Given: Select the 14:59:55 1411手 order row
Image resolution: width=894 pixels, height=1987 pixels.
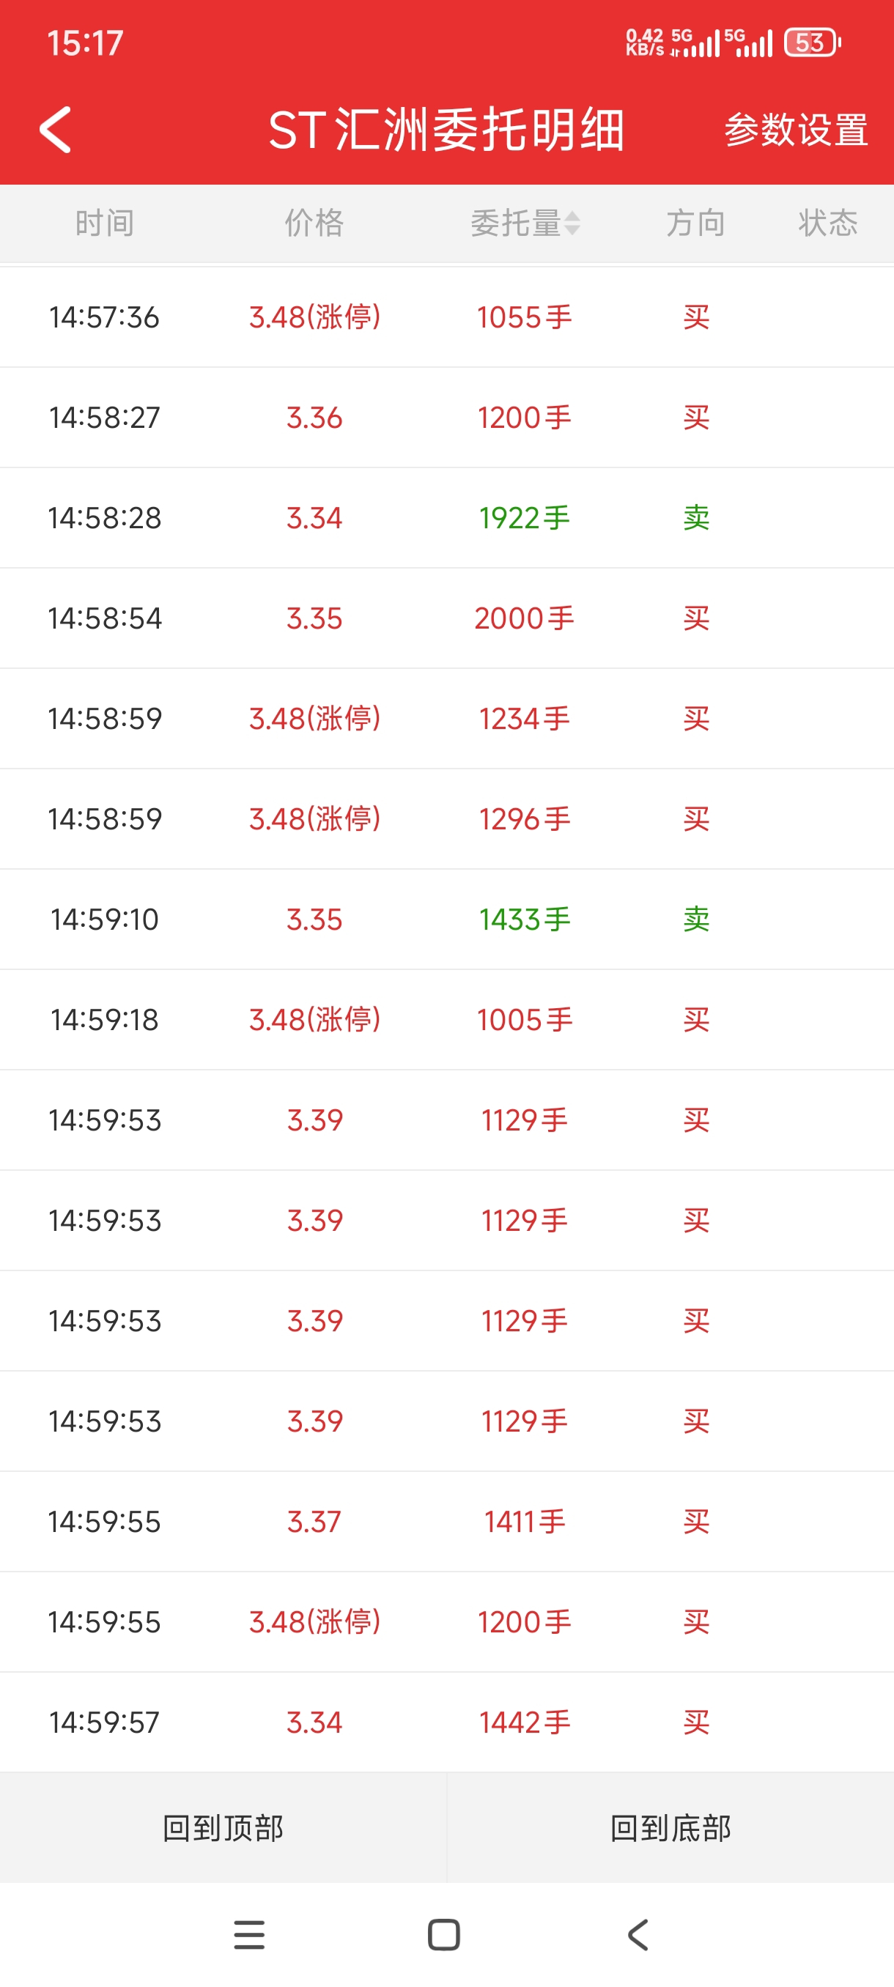Looking at the screenshot, I should pyautogui.click(x=446, y=1521).
